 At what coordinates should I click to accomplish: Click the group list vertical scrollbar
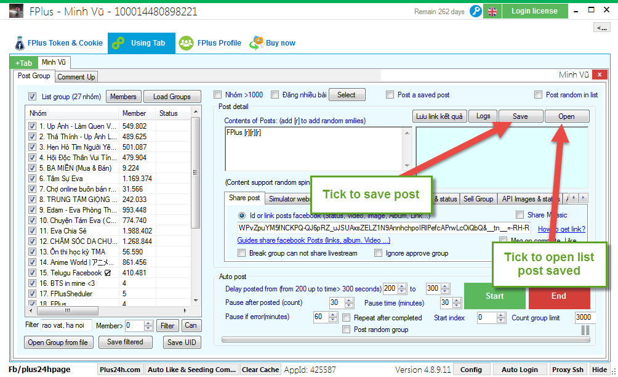point(196,206)
